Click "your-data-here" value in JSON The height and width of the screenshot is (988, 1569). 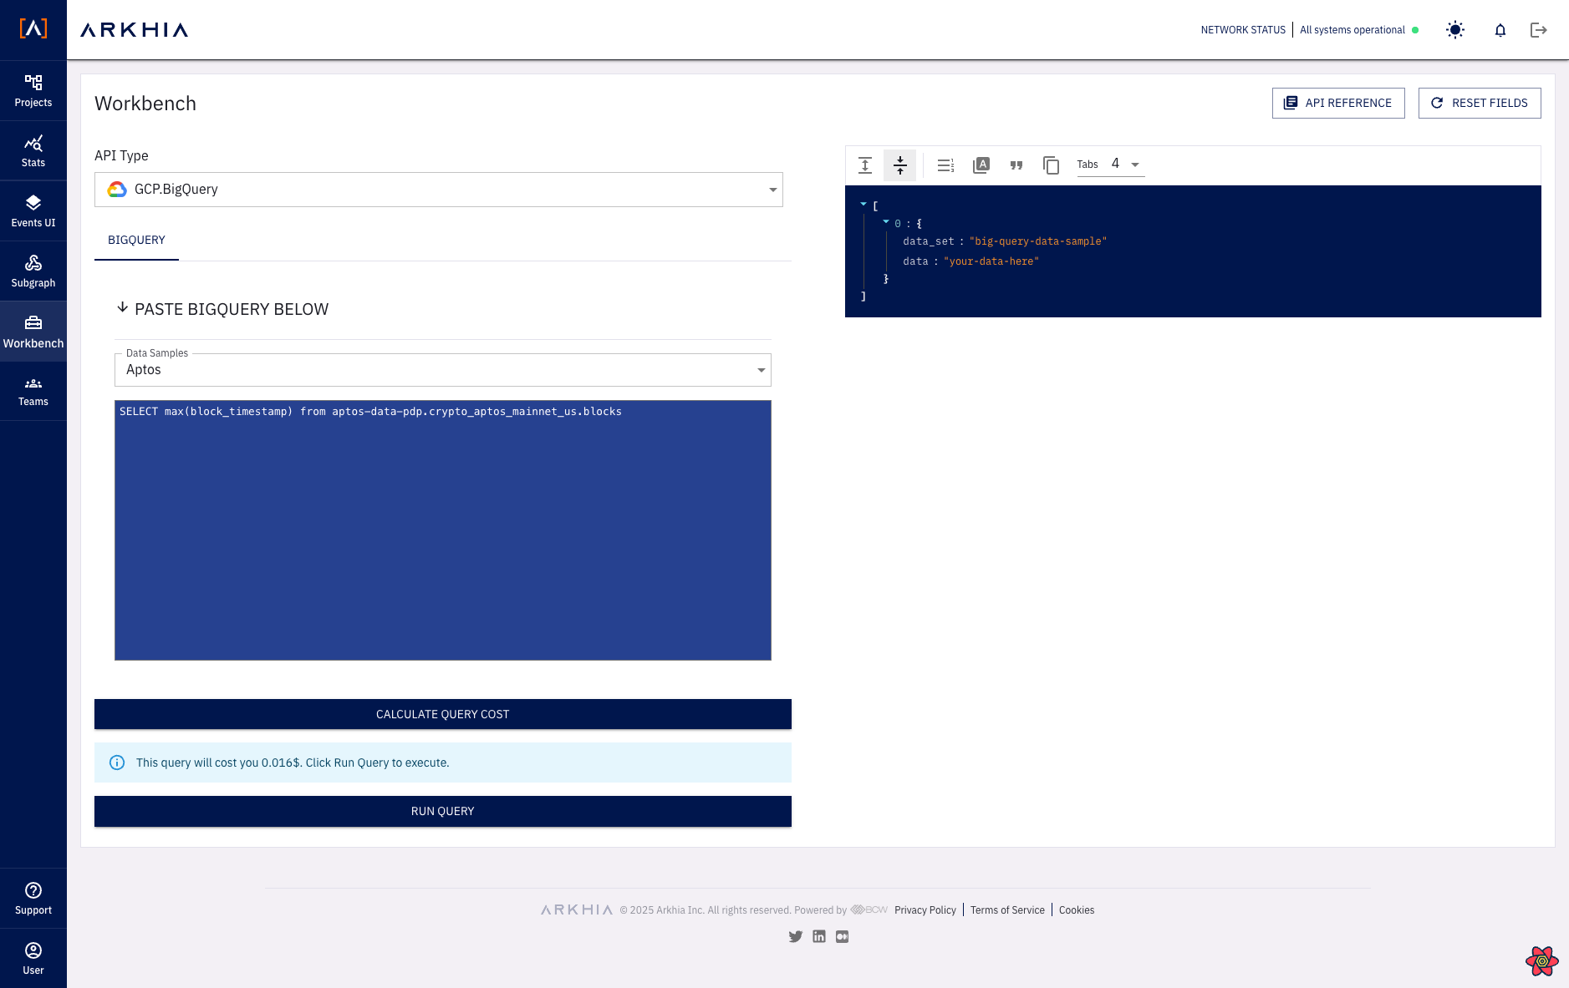991,261
